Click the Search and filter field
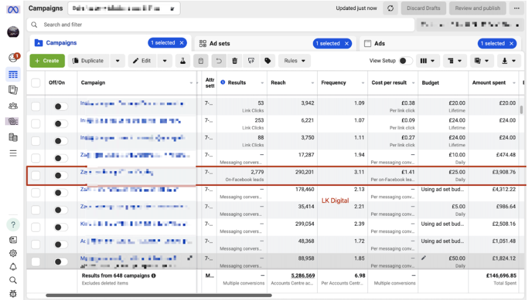 tap(220, 25)
